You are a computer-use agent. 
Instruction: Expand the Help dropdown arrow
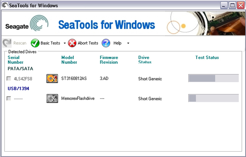click(128, 43)
